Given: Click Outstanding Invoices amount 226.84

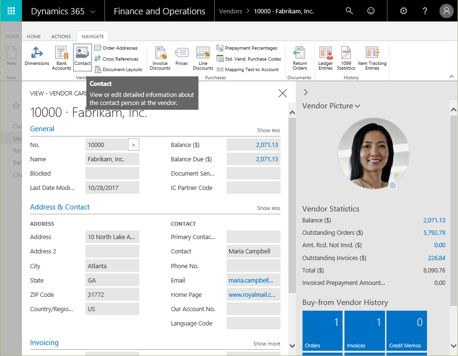Looking at the screenshot, I should (x=437, y=258).
